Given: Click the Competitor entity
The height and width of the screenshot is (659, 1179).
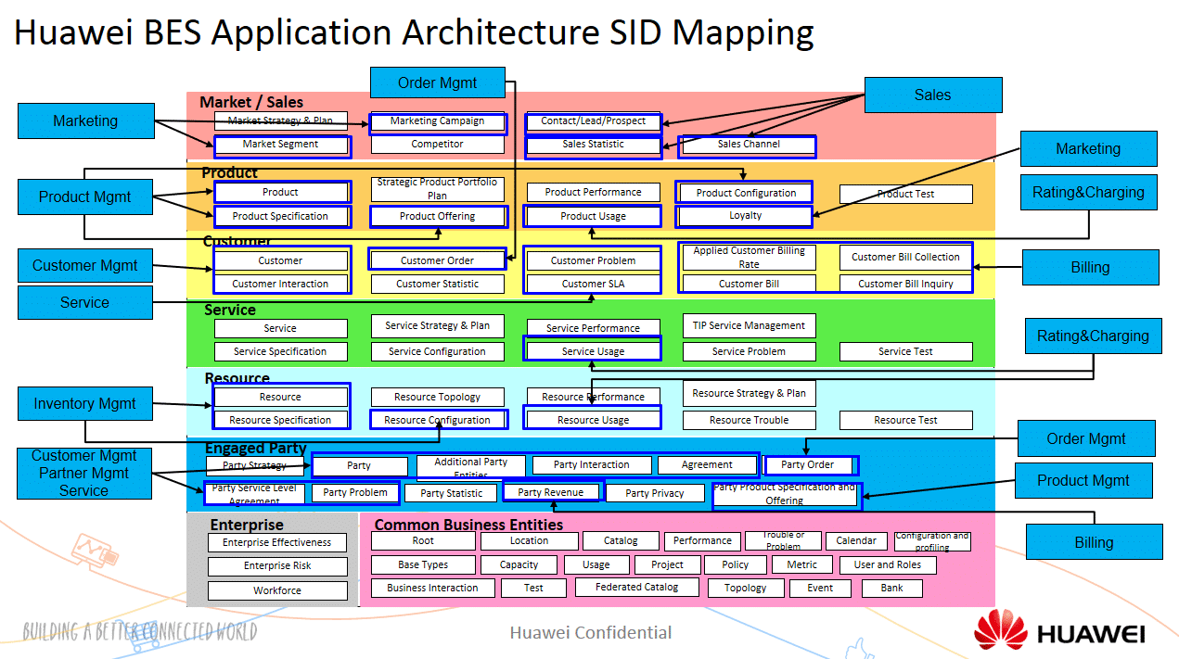Looking at the screenshot, I should click(438, 145).
